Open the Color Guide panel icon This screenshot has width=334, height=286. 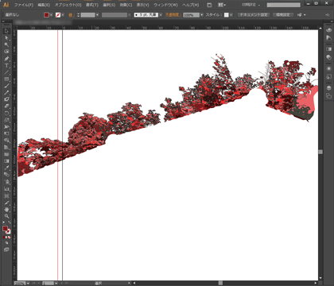click(x=328, y=38)
